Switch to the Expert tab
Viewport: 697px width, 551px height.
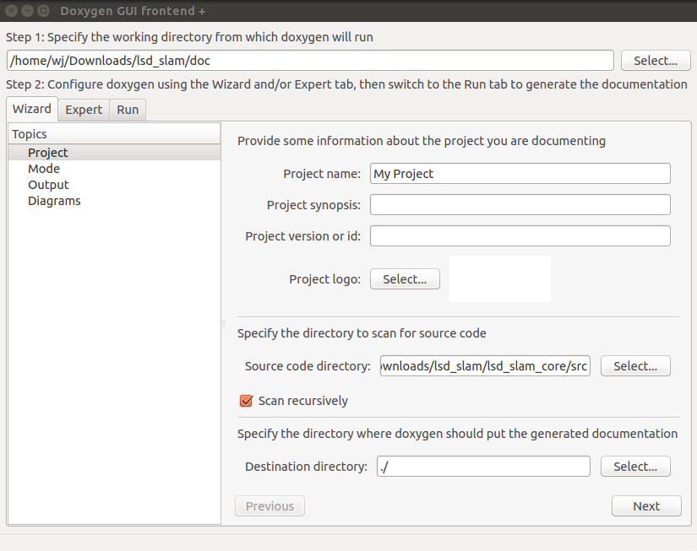[84, 110]
